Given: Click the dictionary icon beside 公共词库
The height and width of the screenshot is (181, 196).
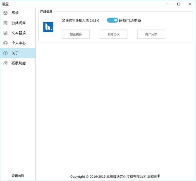Looking at the screenshot, I should point(5,23).
